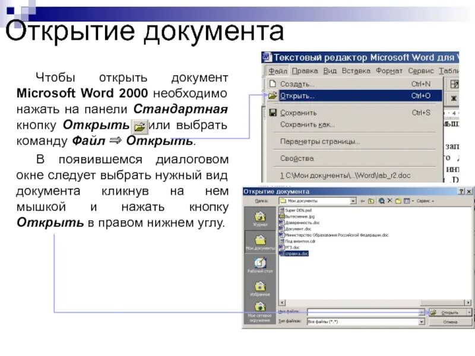Image resolution: width=475 pixels, height=356 pixels.
Task: Select file Вытеснение.jpg
Action: 297,217
